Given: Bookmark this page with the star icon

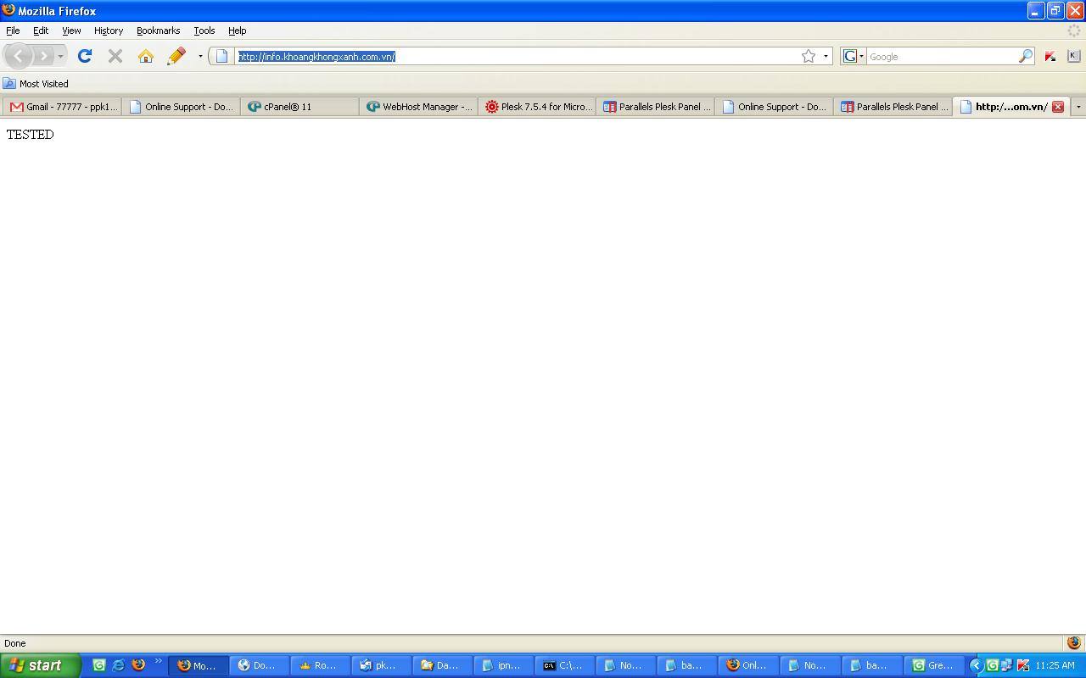Looking at the screenshot, I should [x=809, y=56].
